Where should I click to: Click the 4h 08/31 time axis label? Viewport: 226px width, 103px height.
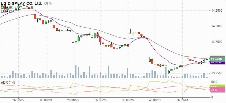coord(155,100)
